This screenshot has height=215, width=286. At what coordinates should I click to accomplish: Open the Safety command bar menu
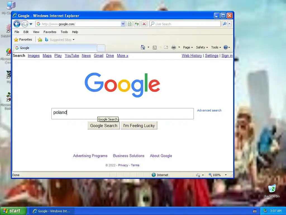pyautogui.click(x=202, y=47)
